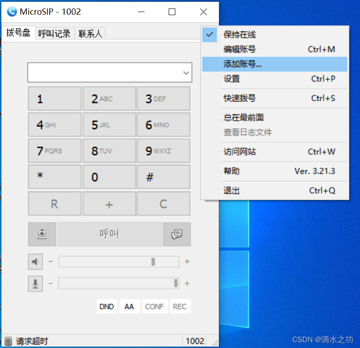
Task: Click the plus sign beside the speaker slider
Action: 187,262
